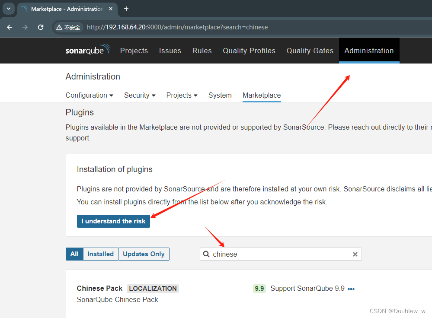Viewport: 432px width, 318px height.
Task: Clear the chinese search text
Action: (355, 254)
